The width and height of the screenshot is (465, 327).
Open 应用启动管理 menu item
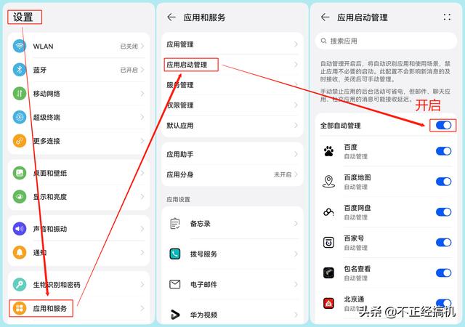coord(187,65)
